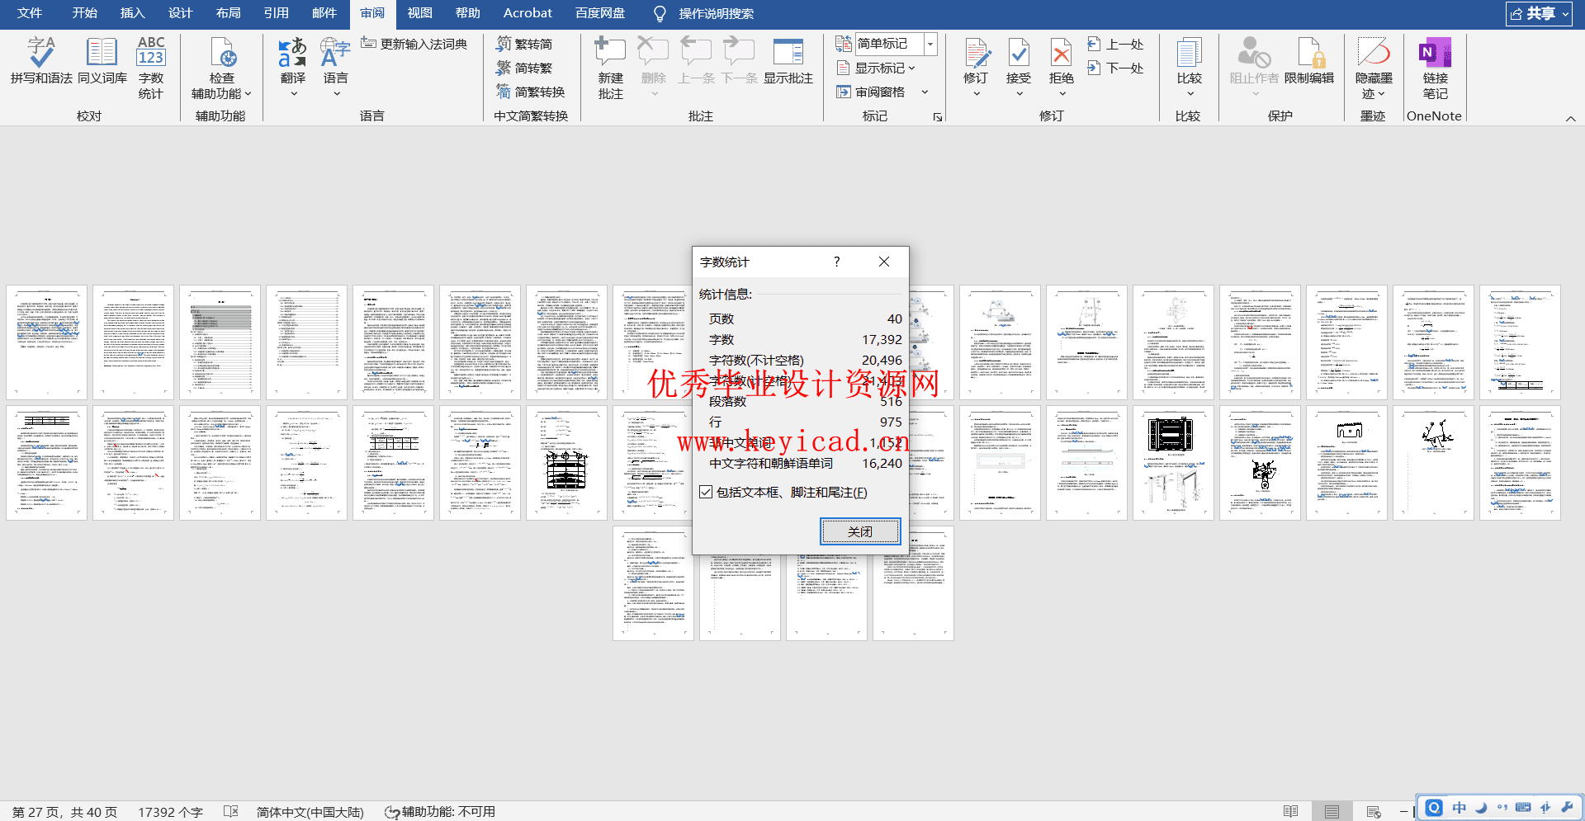This screenshot has height=821, width=1585.
Task: Expand Translate dropdown arrow
Action: [x=293, y=94]
